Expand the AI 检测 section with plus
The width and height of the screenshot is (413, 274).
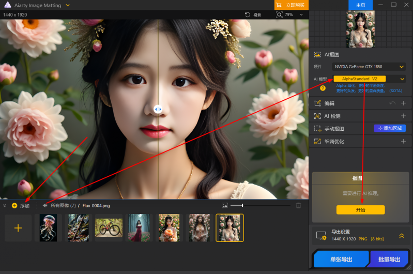pos(403,116)
